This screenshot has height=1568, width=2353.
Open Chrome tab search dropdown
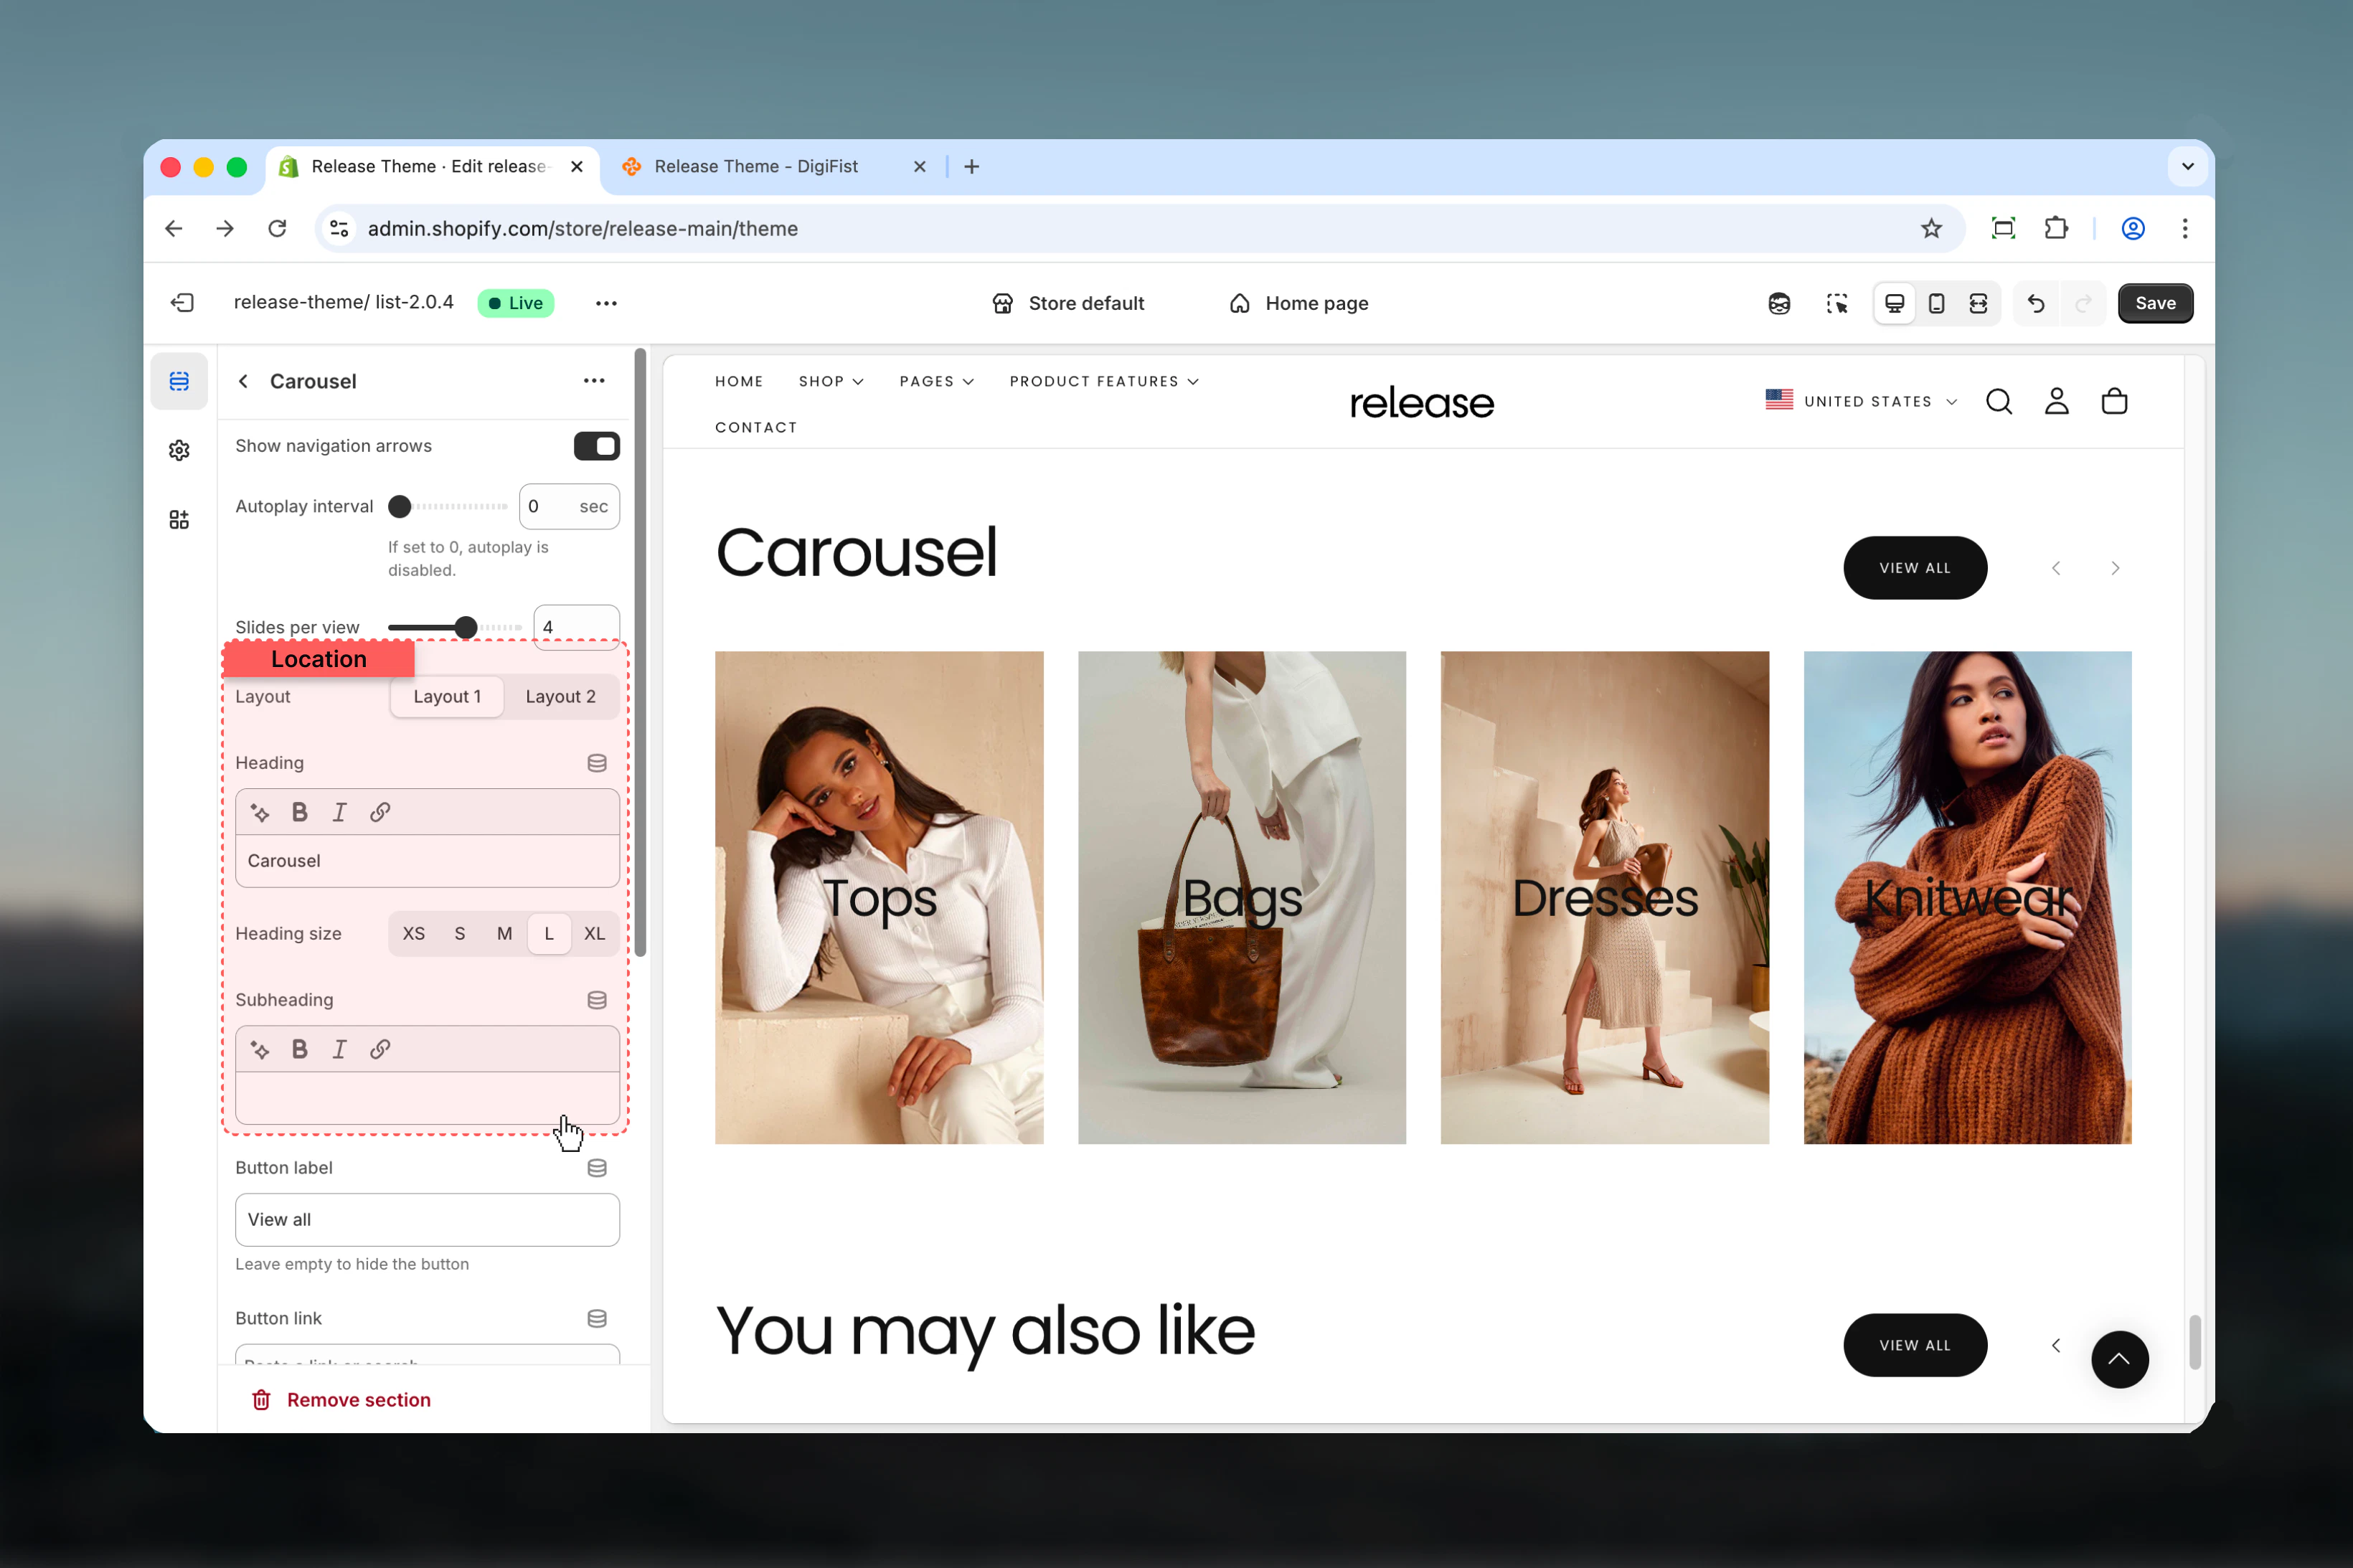[x=2187, y=166]
